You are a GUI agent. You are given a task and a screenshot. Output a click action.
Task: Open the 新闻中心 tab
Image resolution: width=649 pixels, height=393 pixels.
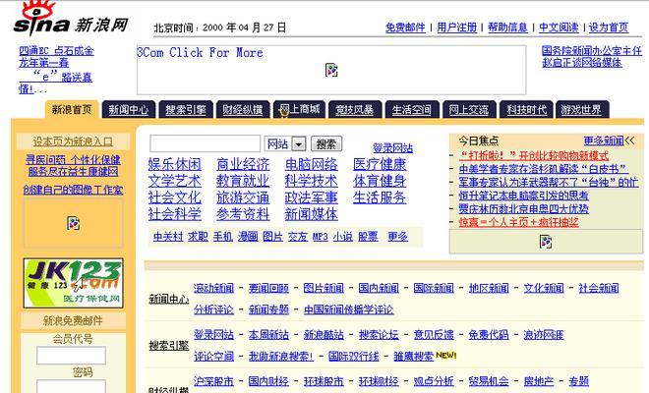point(128,110)
